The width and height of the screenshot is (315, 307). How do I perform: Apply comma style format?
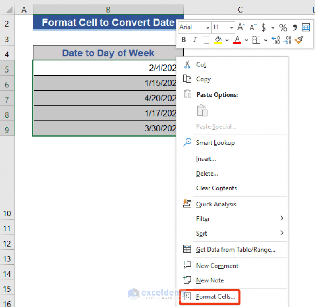295,27
